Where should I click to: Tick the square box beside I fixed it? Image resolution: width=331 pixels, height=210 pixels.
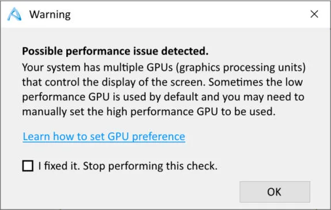(28, 166)
